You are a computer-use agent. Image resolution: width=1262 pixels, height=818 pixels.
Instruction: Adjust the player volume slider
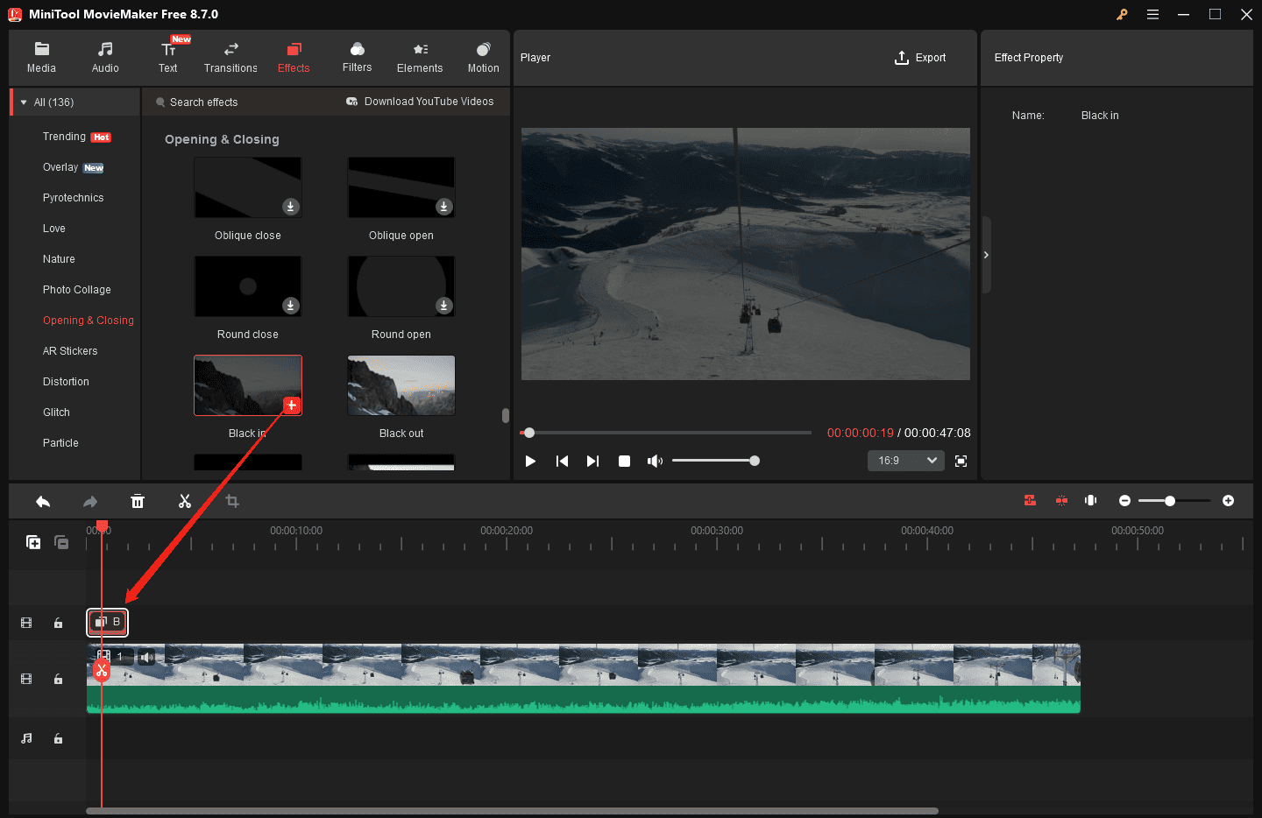click(715, 461)
